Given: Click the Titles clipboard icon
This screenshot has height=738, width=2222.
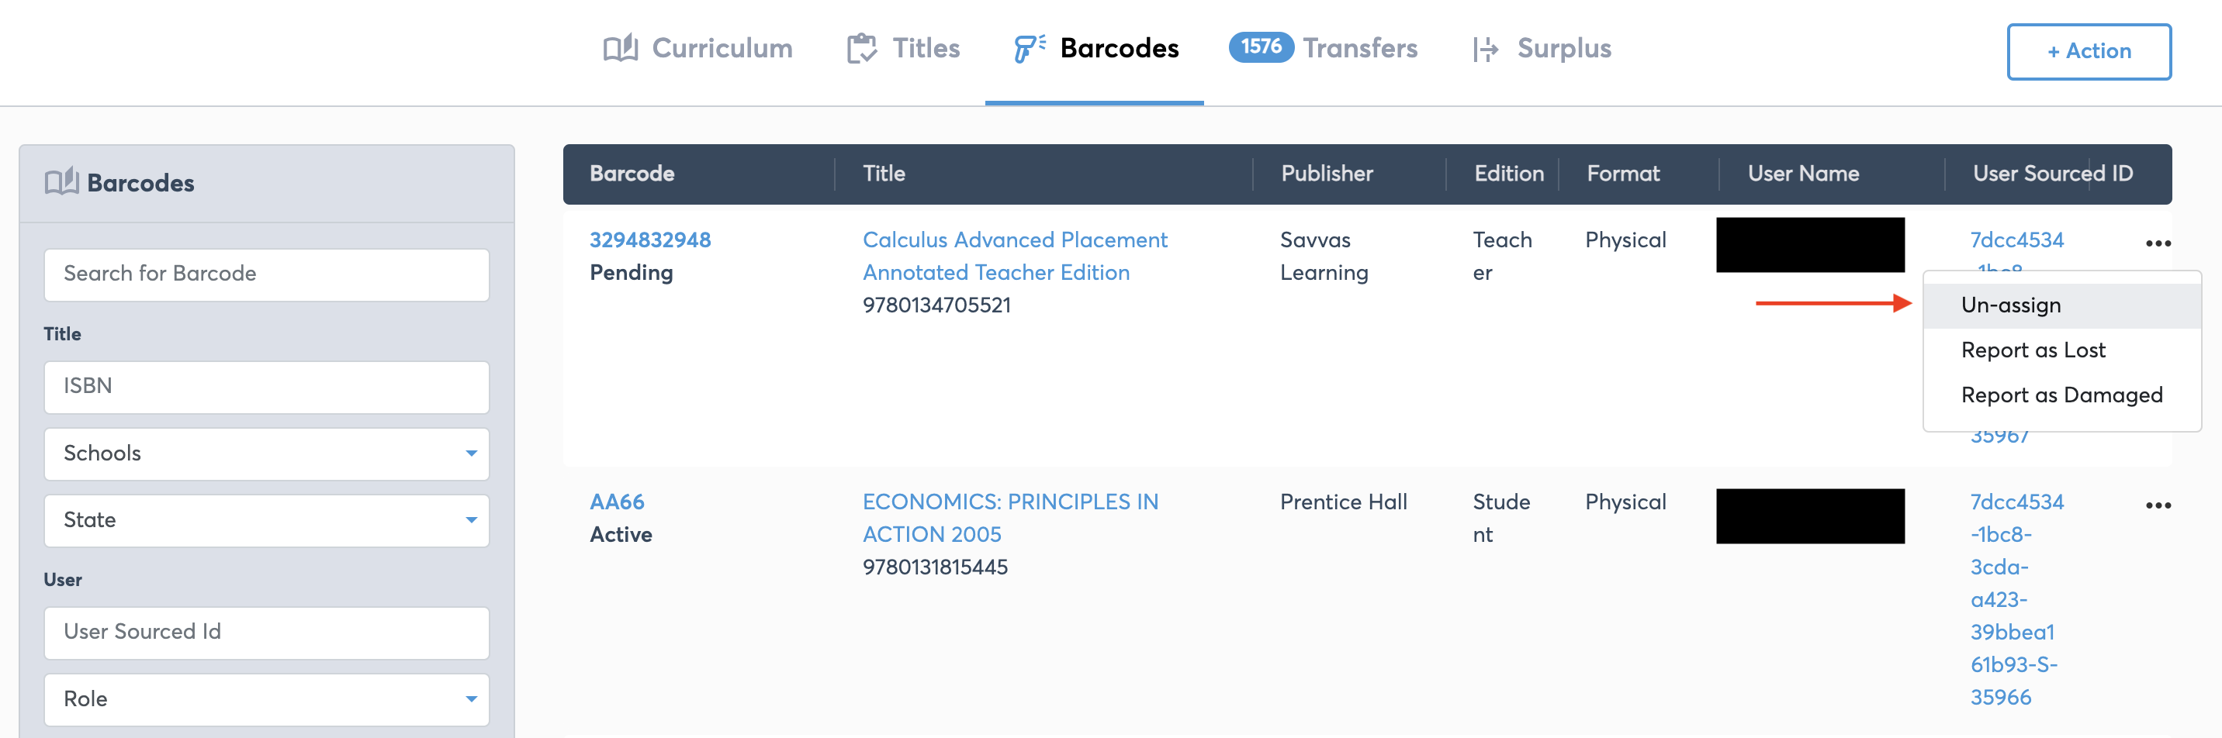Looking at the screenshot, I should tap(861, 48).
